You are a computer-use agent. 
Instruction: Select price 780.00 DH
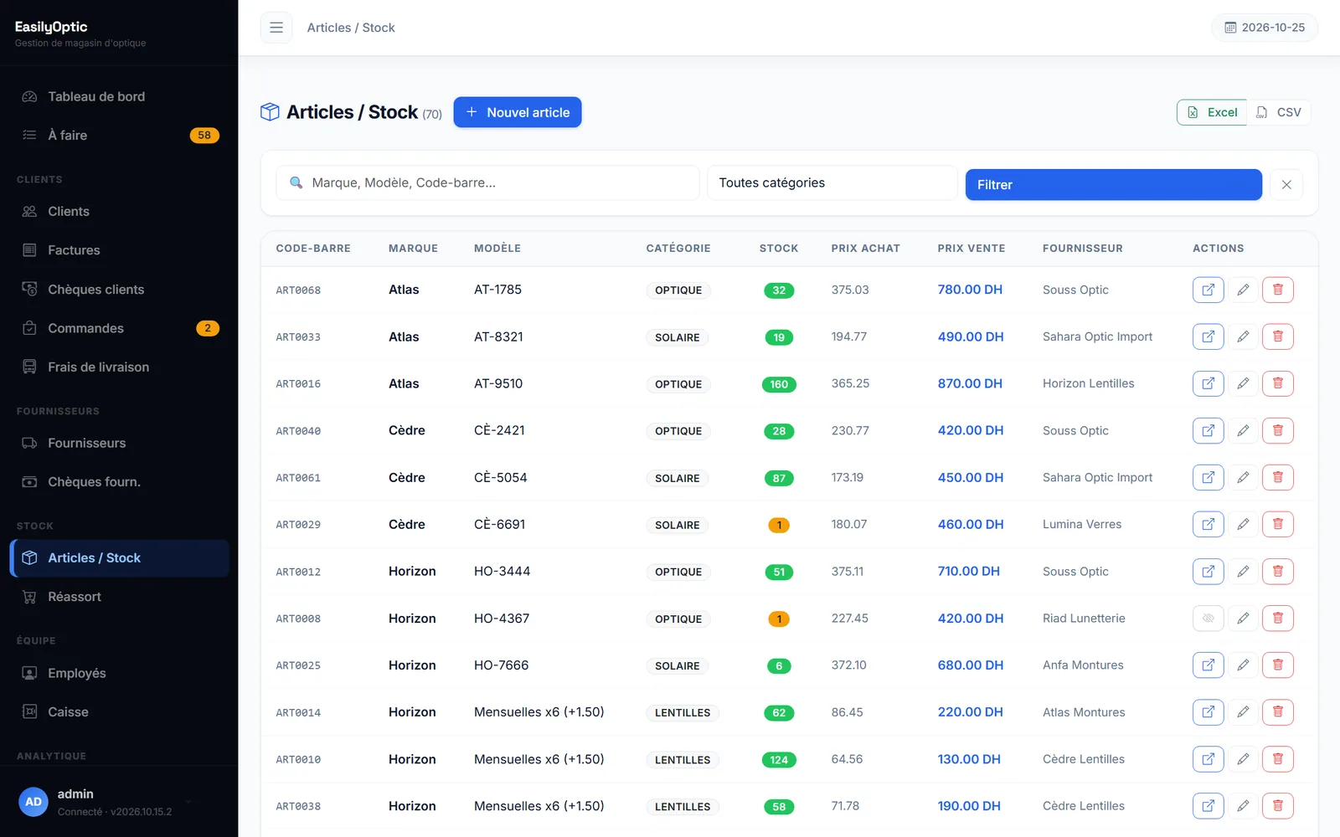[x=970, y=290]
